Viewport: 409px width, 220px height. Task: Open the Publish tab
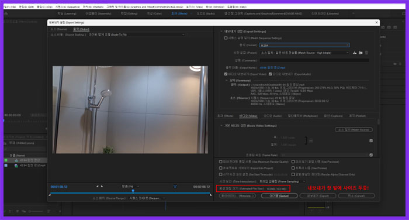point(358,116)
